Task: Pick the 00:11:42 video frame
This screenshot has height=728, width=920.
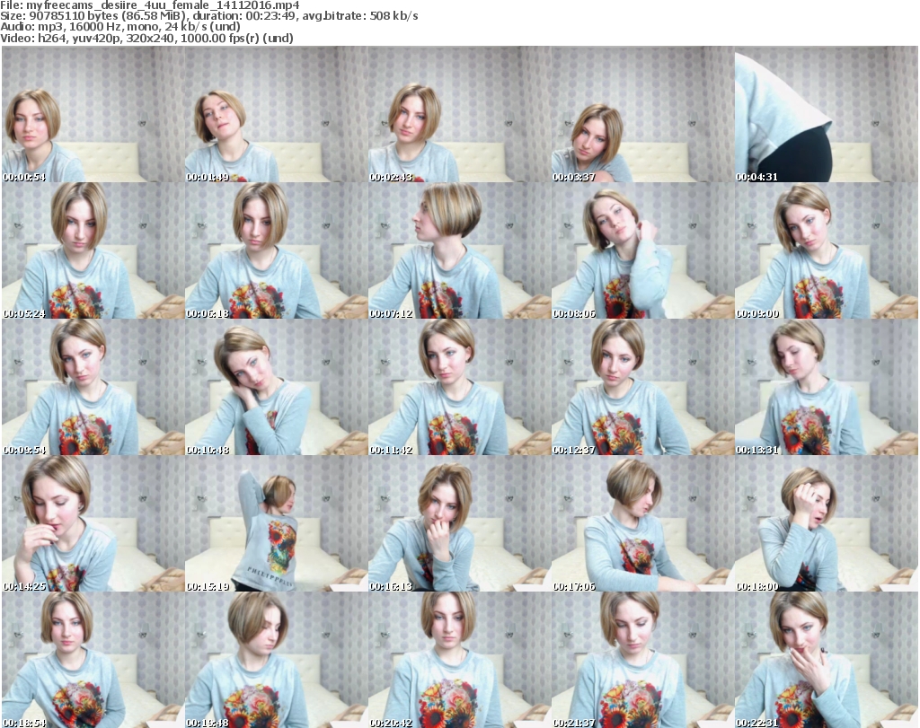Action: (459, 388)
